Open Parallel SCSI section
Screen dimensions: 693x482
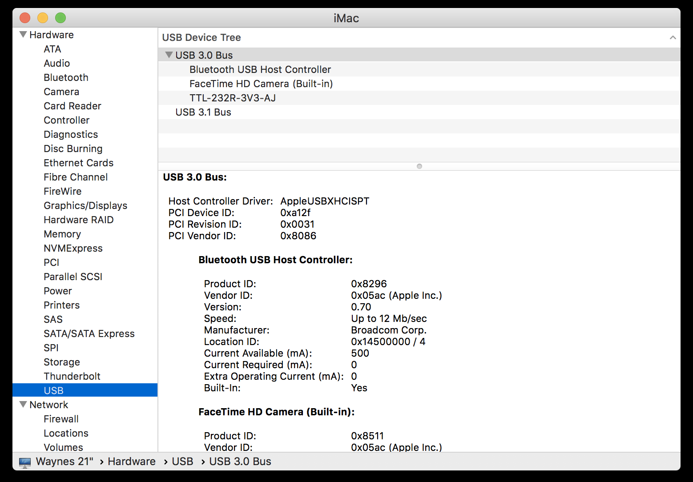(x=73, y=277)
